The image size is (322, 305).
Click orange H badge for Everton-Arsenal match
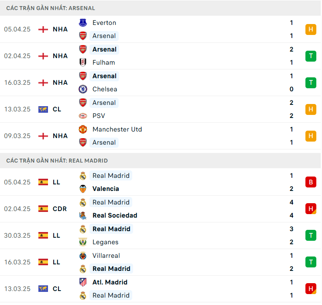point(311,29)
